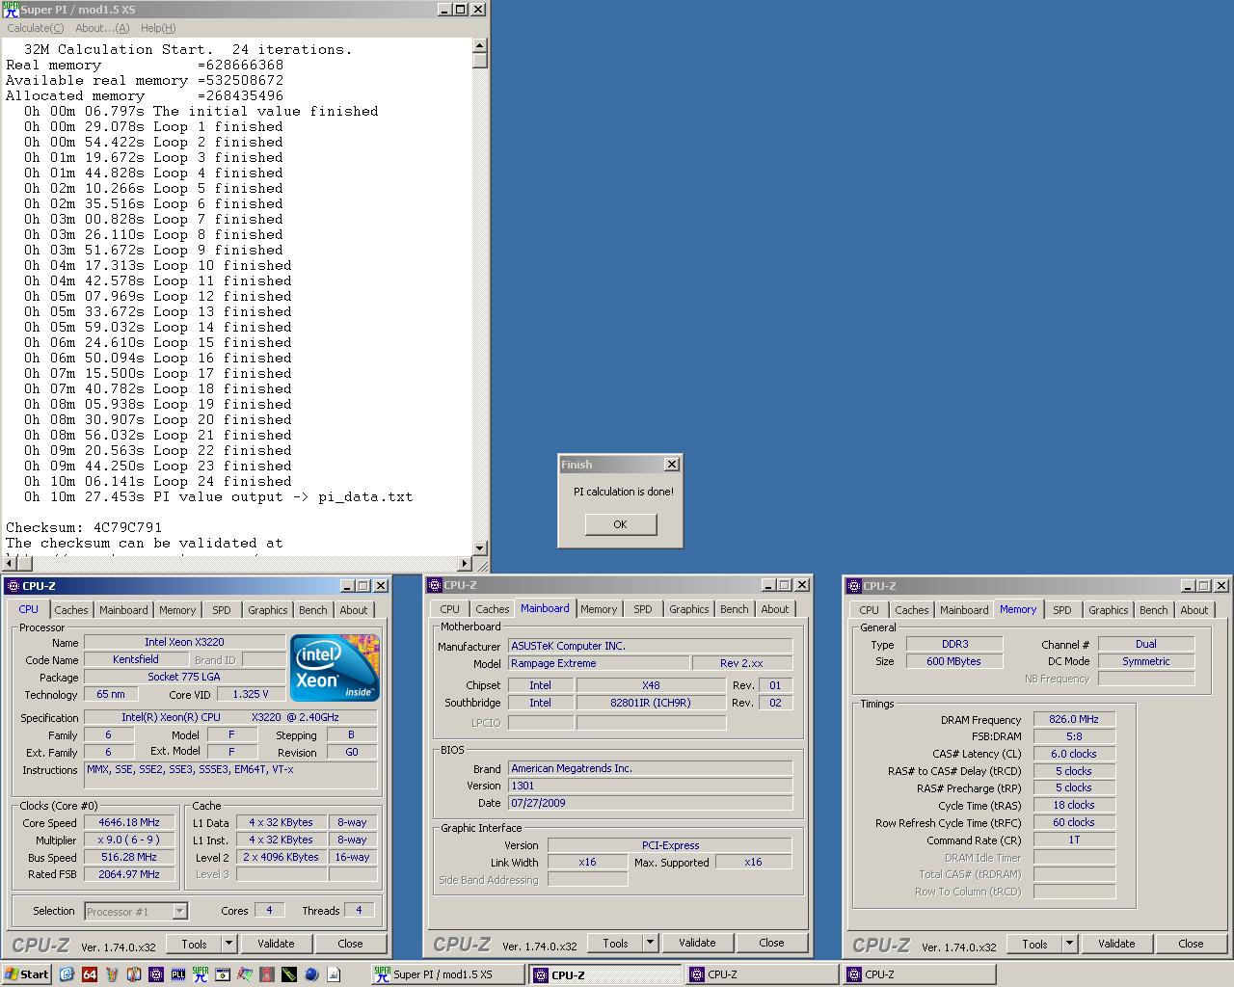1234x987 pixels.
Task: Open Bench tab in the Xeon X3220 CPU-Z window
Action: pos(312,610)
